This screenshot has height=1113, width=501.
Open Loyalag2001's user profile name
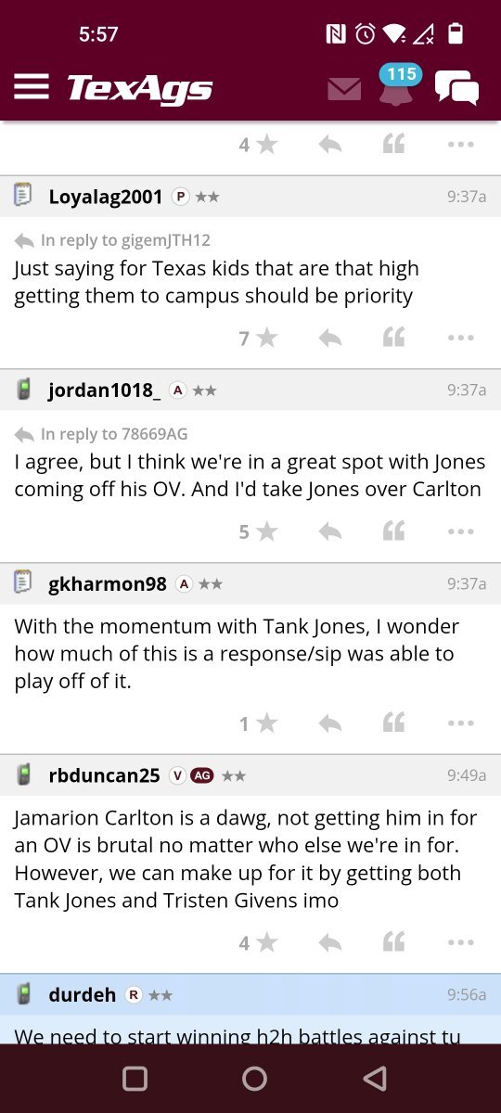pos(106,197)
